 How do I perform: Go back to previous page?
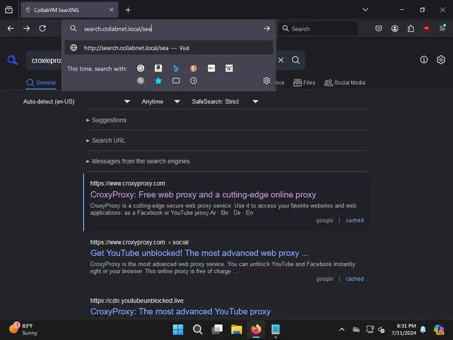11,28
